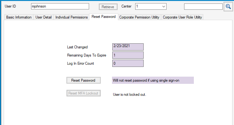Switch to the Basic Information tab

(19, 17)
